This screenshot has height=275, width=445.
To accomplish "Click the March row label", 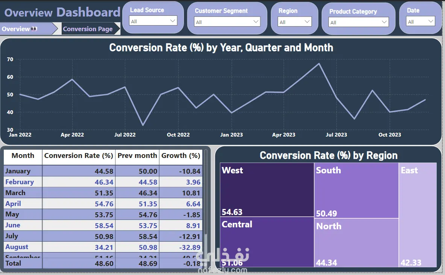I will (x=15, y=193).
